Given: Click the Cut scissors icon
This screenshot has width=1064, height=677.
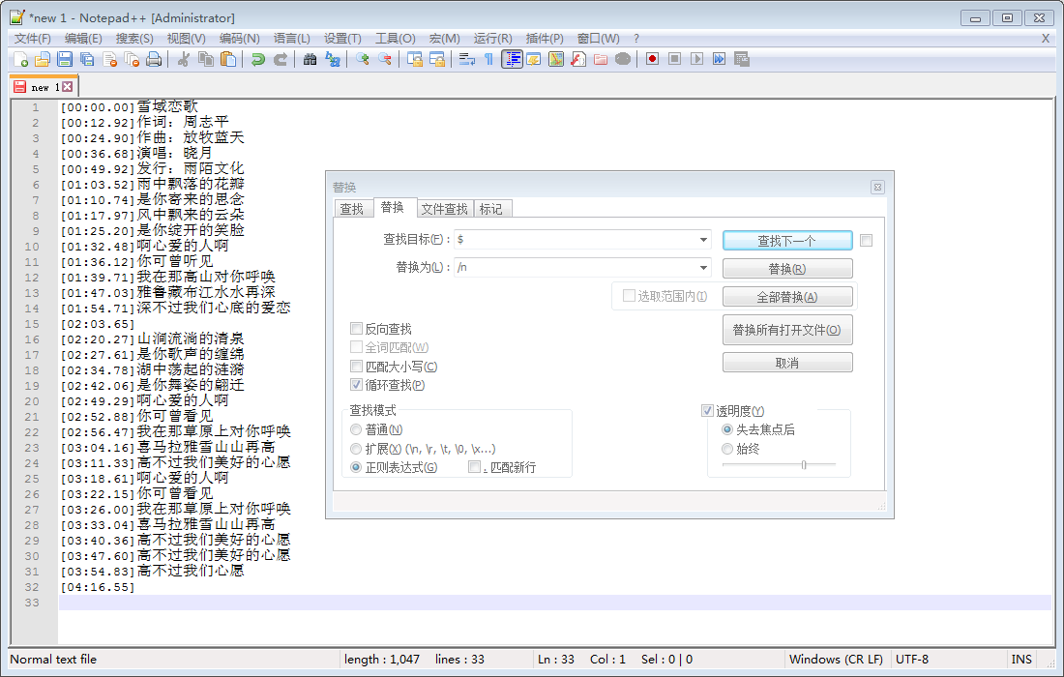Looking at the screenshot, I should (184, 60).
